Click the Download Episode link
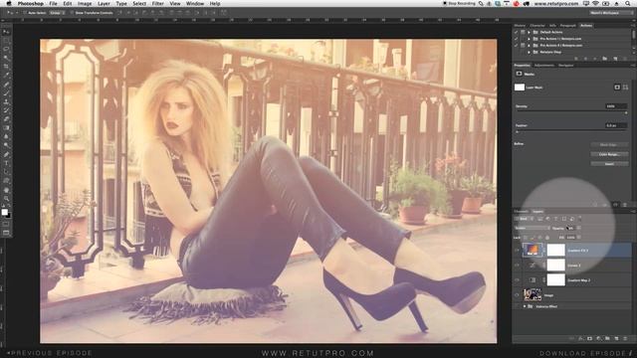The height and width of the screenshot is (358, 637). coord(586,354)
